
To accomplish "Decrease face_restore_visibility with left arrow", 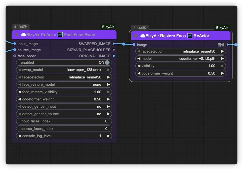I will [19, 92].
